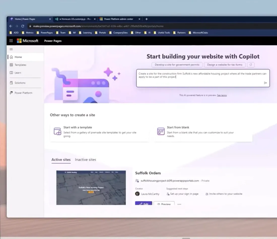Select the Active sites tab
This screenshot has height=239, width=277.
61,160
